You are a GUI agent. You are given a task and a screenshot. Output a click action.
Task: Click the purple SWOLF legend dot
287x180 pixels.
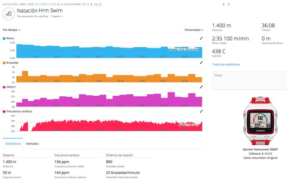click(4, 87)
